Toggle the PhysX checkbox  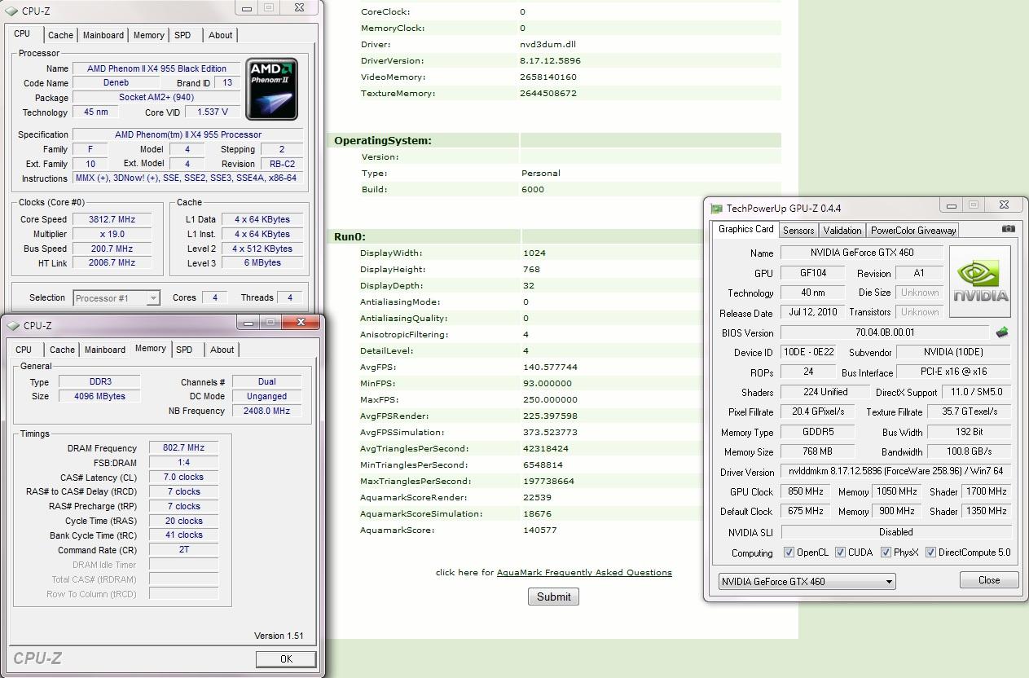click(x=886, y=553)
